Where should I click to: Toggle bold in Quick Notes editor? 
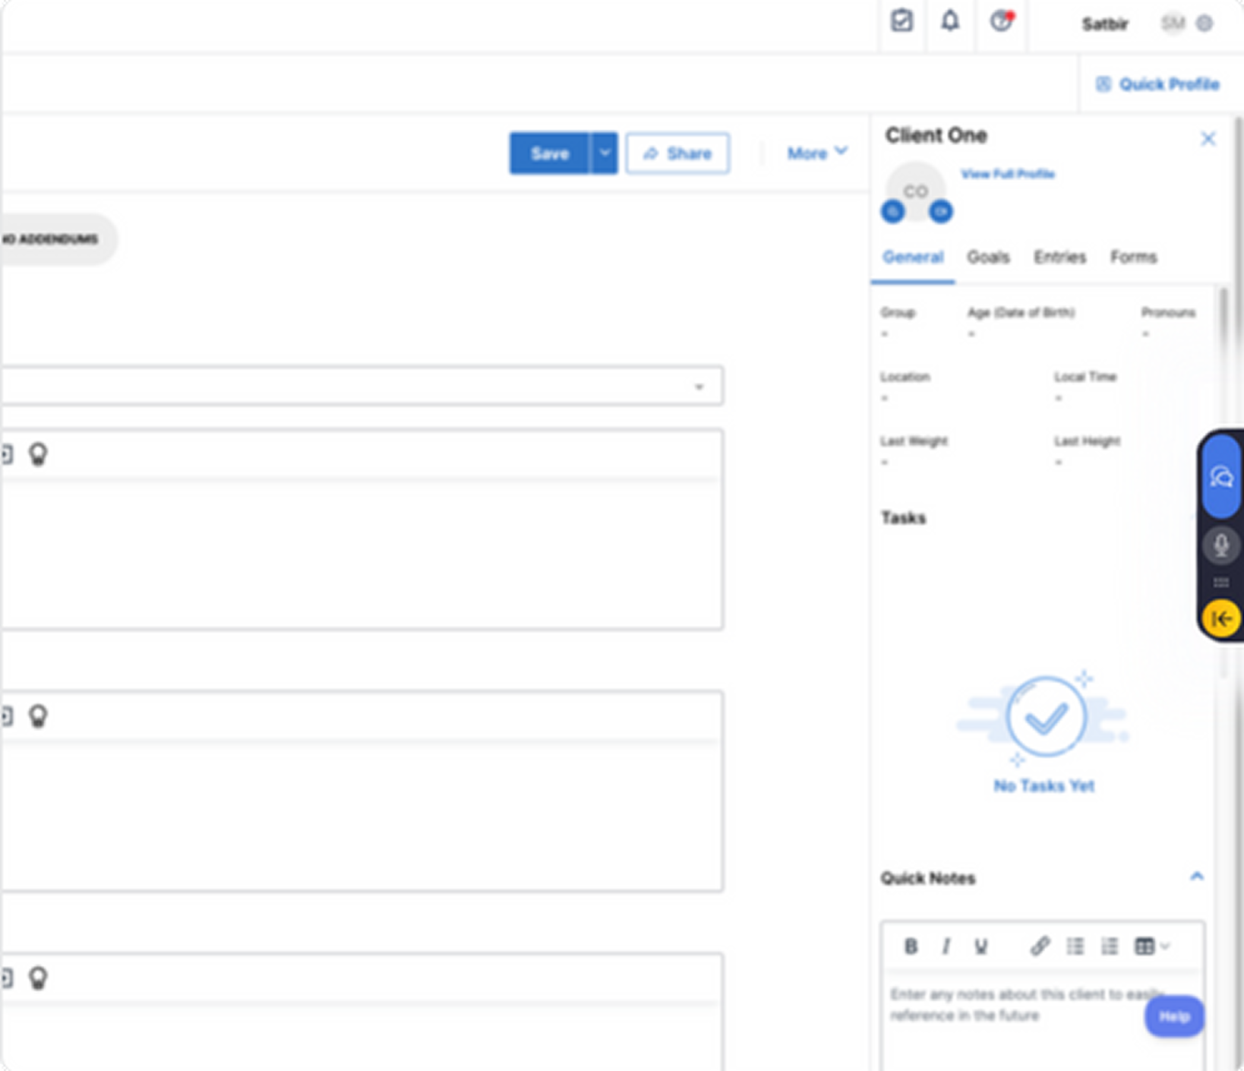911,946
